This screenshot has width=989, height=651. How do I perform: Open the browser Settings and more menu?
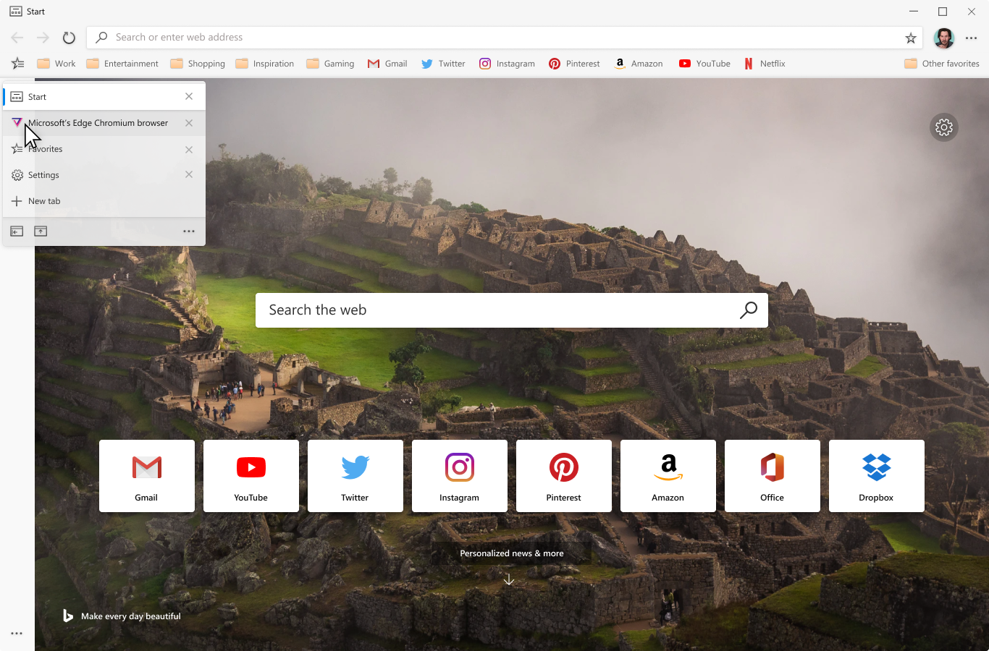tap(972, 38)
